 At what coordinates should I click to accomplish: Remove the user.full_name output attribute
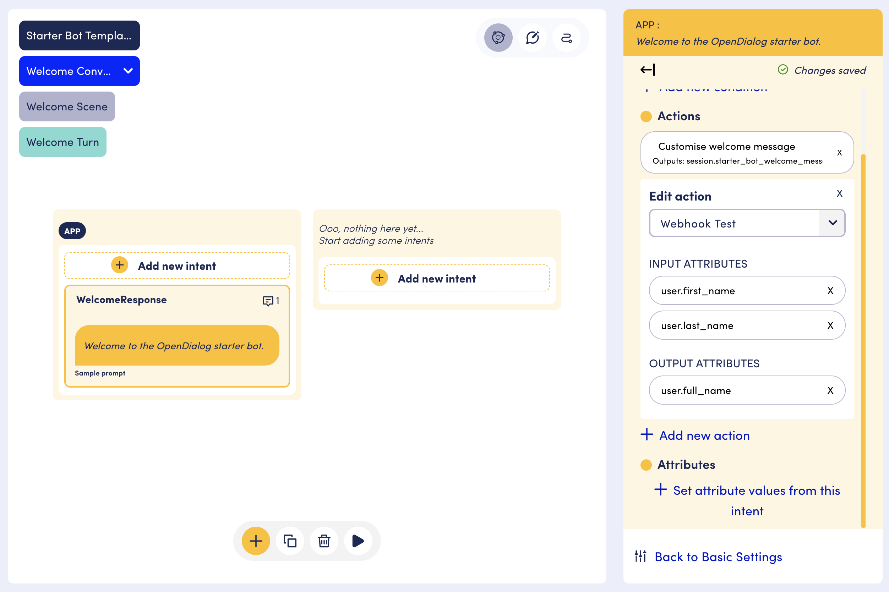tap(830, 390)
